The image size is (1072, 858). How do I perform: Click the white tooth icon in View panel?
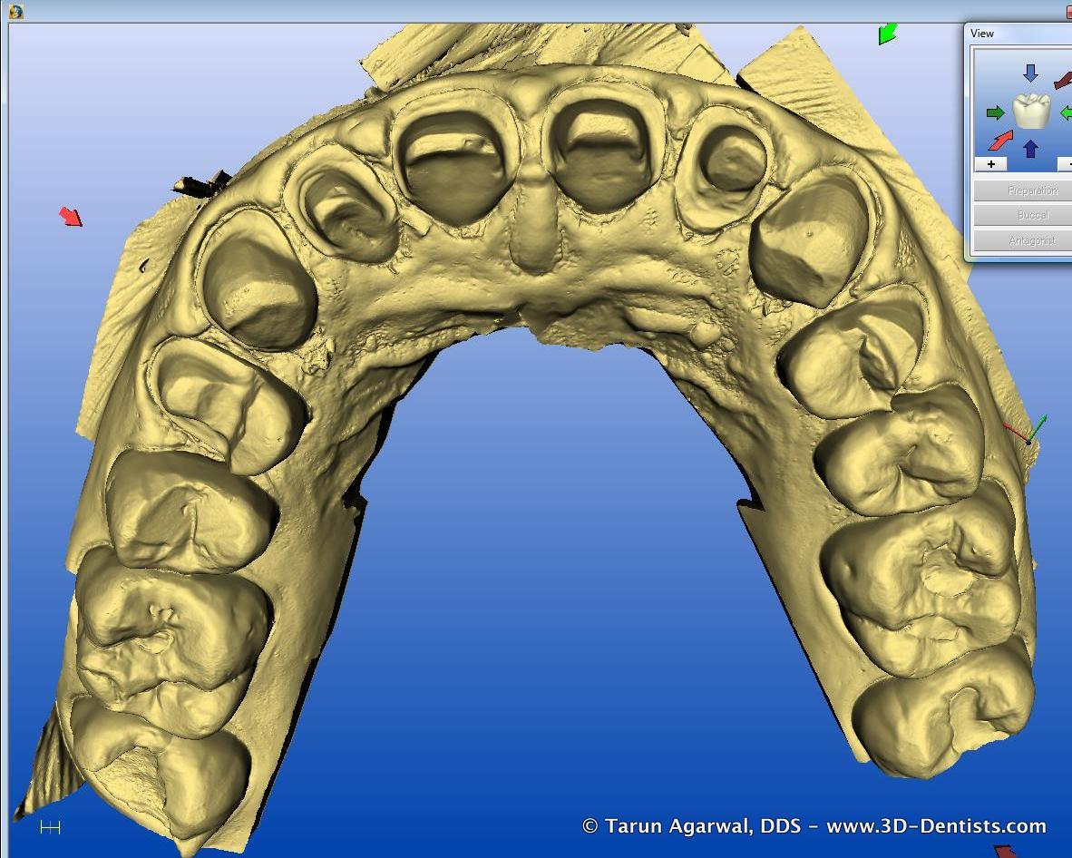coord(1031,112)
